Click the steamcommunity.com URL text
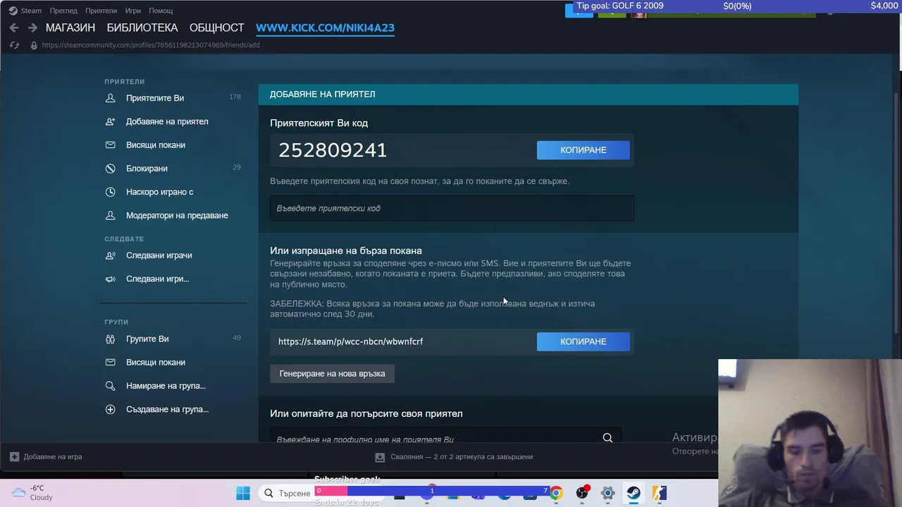 coord(151,45)
